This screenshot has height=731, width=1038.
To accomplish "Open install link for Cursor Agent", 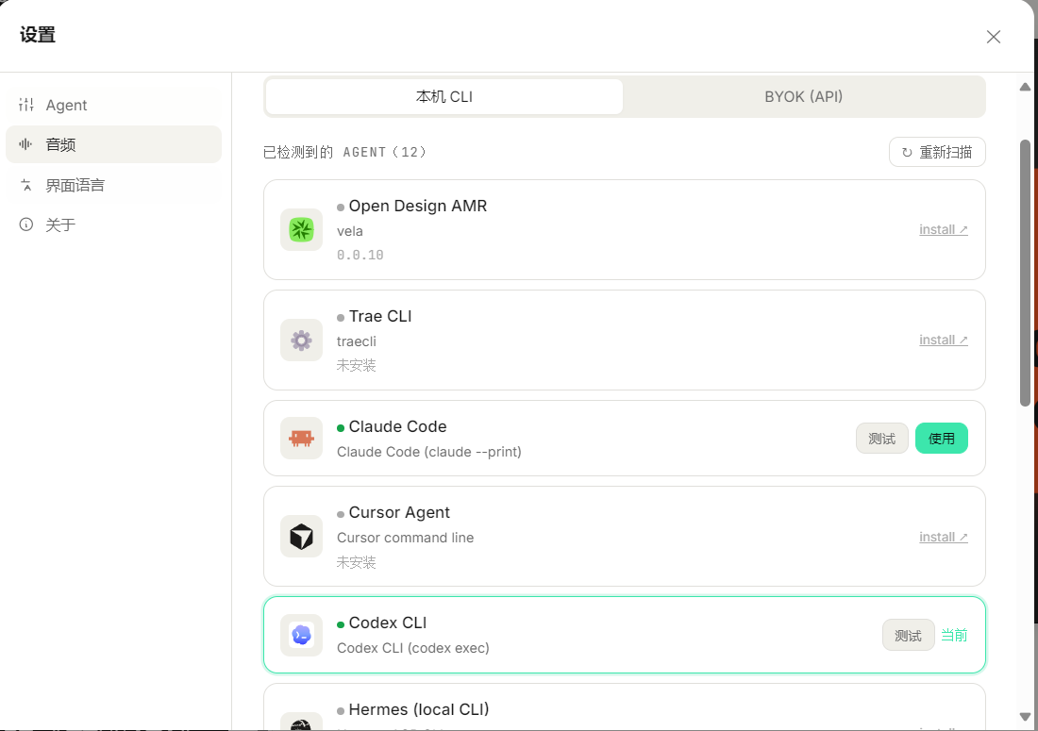I will pyautogui.click(x=944, y=538).
